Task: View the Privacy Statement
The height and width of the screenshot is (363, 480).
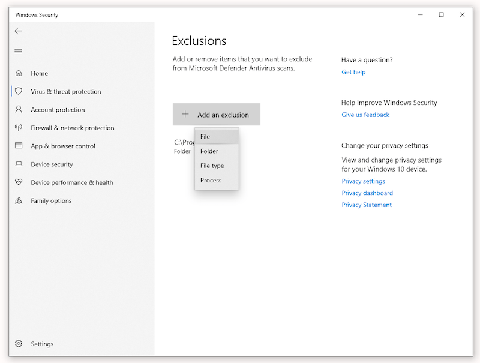Action: coord(367,205)
